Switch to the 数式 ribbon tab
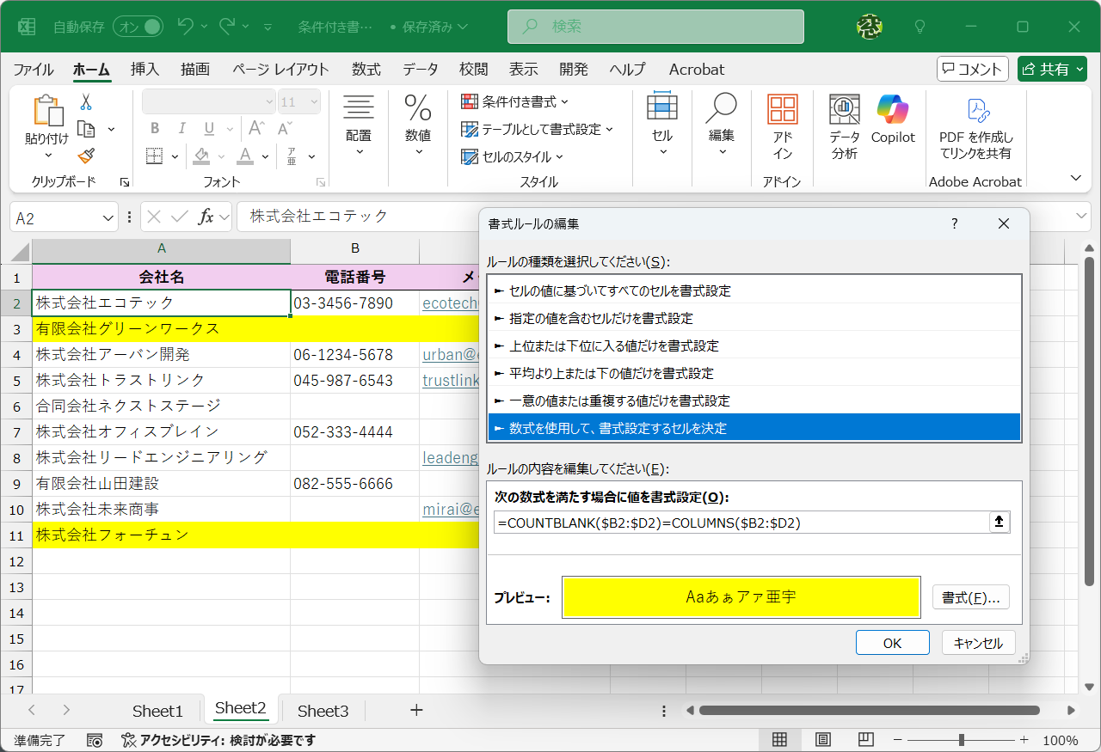The height and width of the screenshot is (752, 1101). [366, 70]
